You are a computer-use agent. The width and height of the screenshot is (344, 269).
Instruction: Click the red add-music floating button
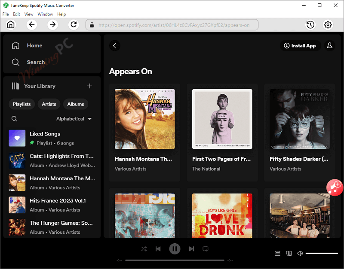[335, 187]
